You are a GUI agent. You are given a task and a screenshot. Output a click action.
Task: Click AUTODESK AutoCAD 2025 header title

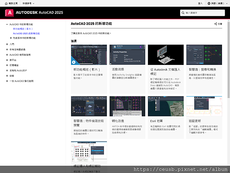[x=39, y=13]
